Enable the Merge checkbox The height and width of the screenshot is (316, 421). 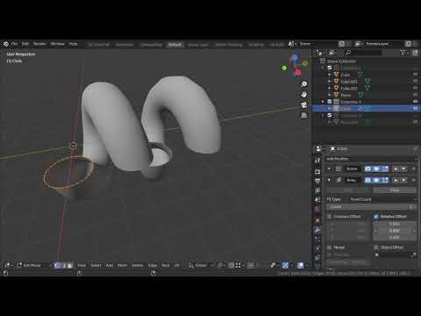329,248
